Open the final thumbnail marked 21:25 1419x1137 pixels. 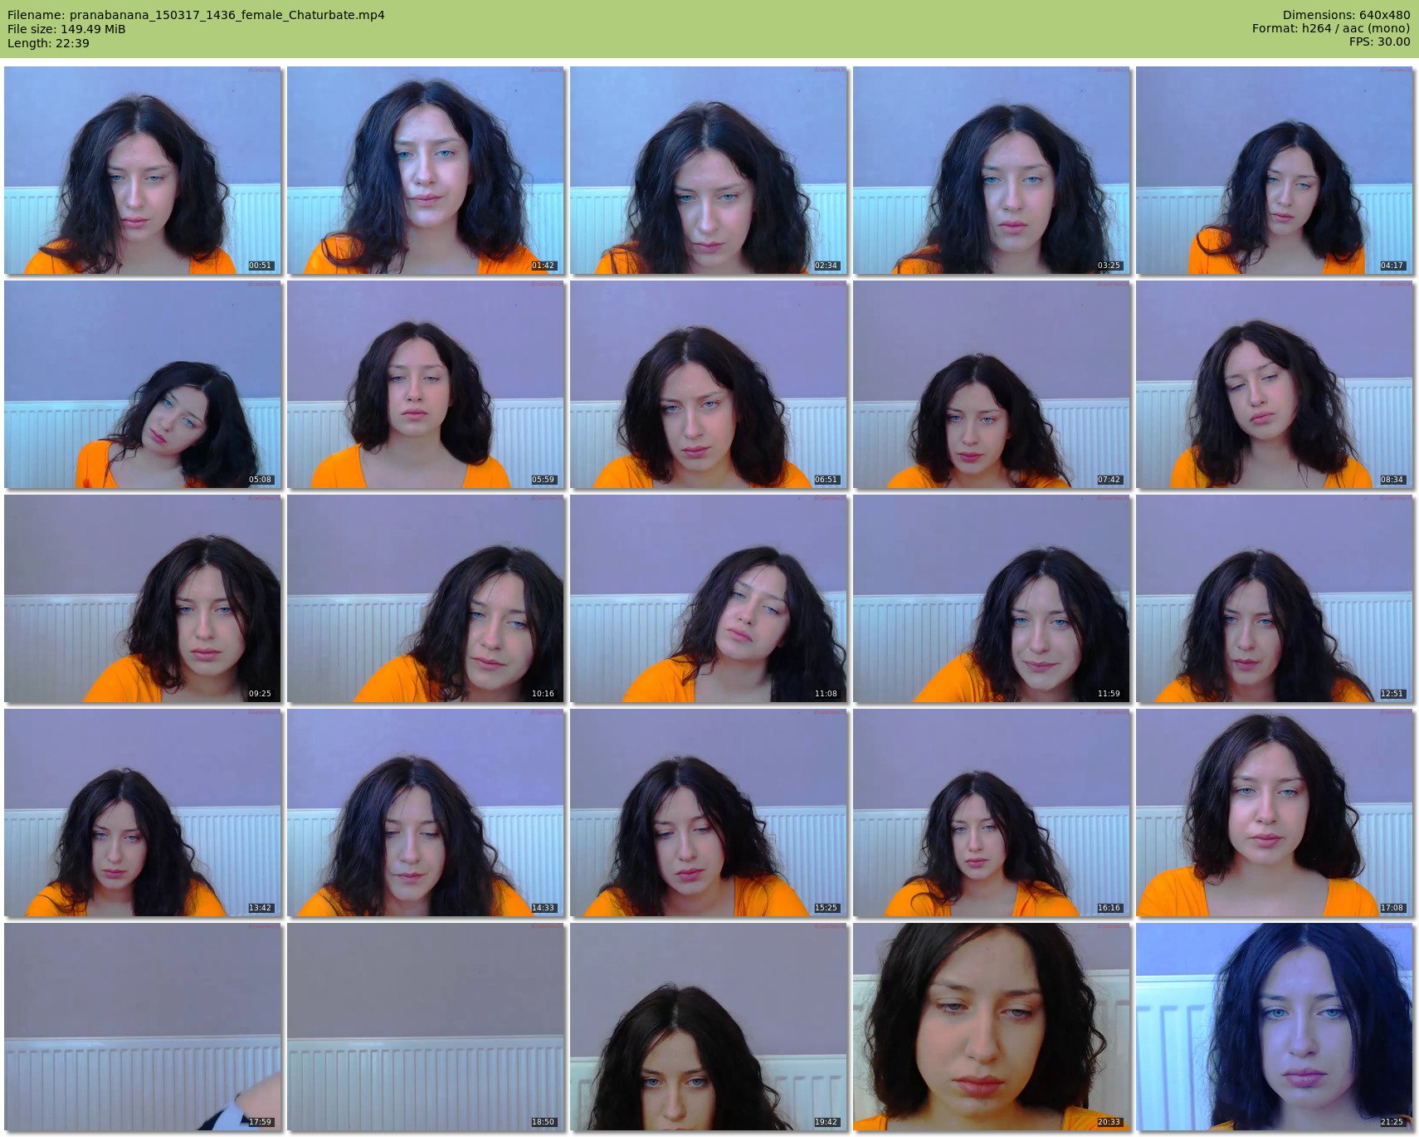pos(1275,1027)
